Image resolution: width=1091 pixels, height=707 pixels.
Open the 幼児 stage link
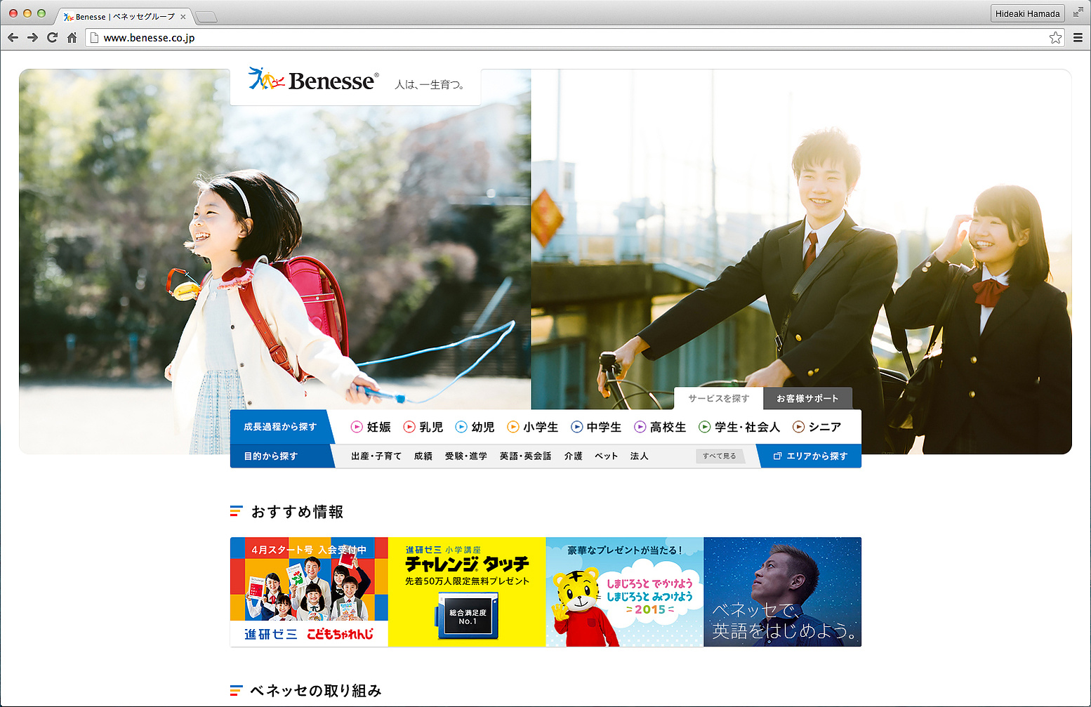(483, 427)
